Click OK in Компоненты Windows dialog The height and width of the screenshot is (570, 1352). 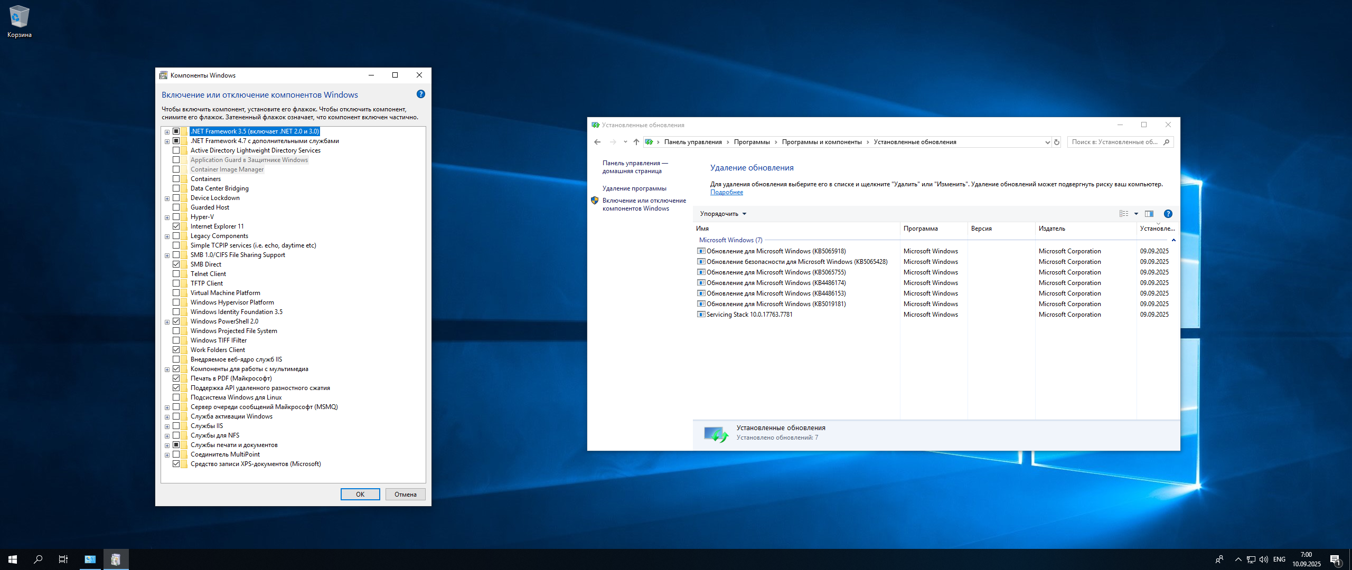360,495
